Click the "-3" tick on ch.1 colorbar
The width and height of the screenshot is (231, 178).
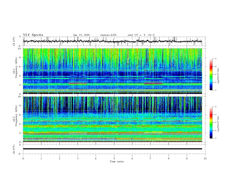tap(215, 58)
